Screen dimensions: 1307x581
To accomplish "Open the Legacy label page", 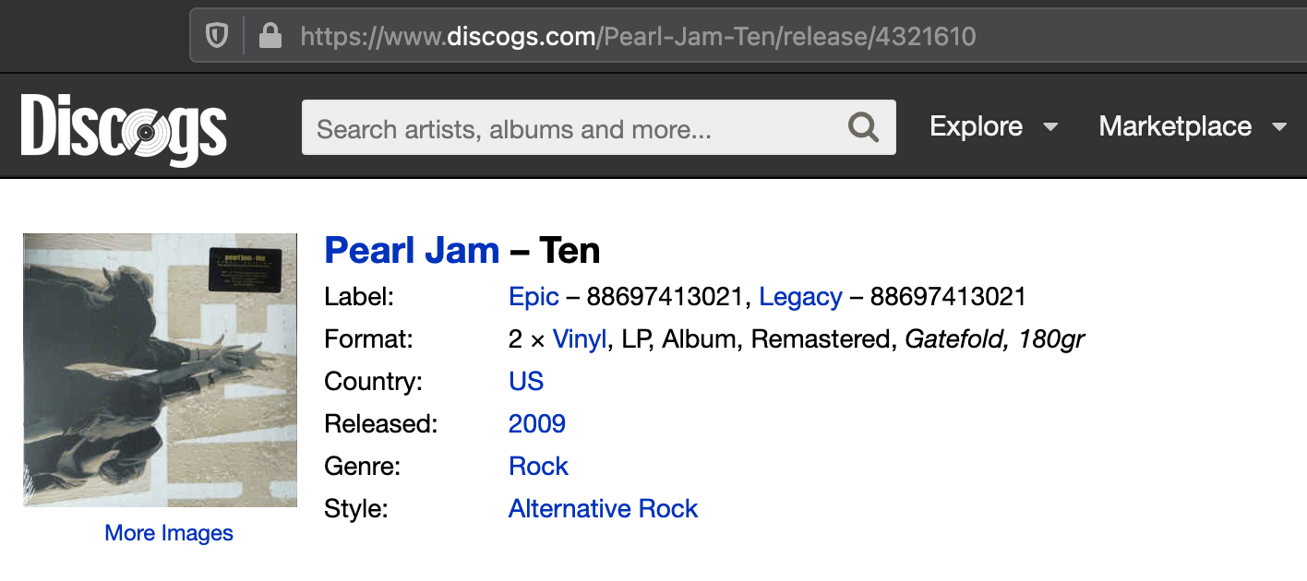I will click(799, 297).
